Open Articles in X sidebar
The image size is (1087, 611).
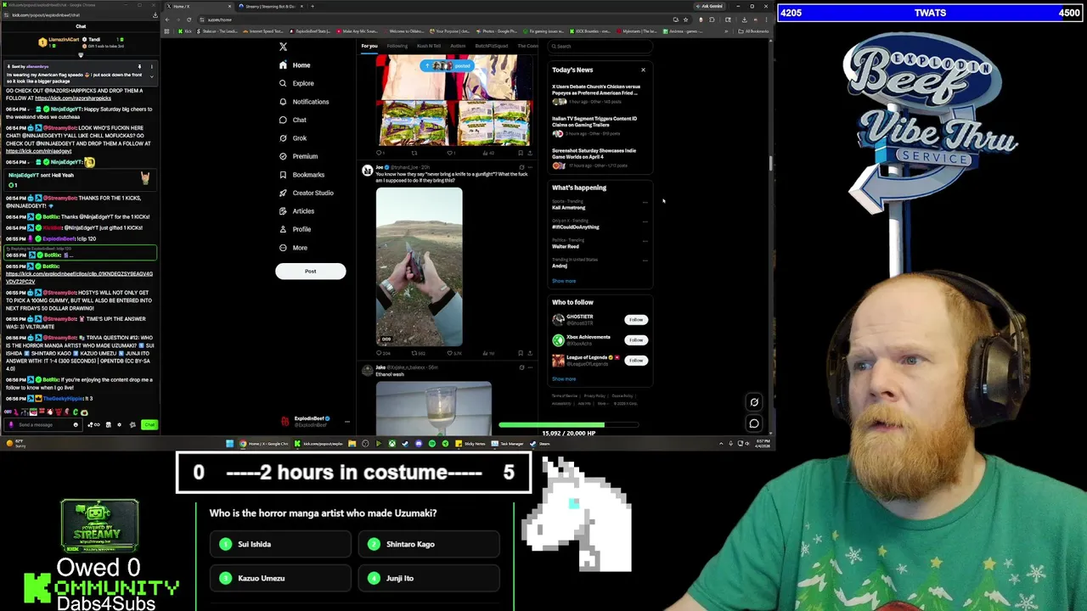[296, 211]
